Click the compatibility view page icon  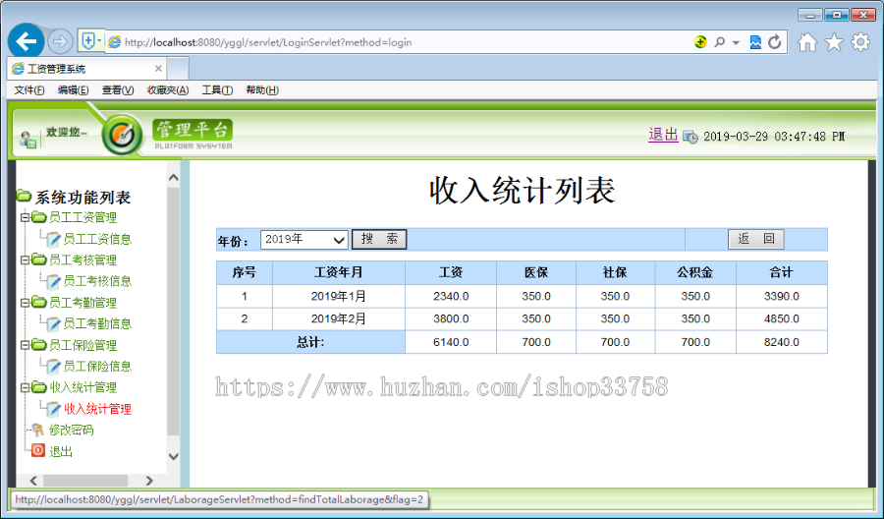(755, 41)
